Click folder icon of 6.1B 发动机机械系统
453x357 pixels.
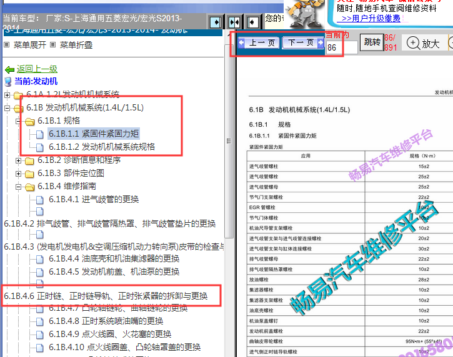[x=19, y=109]
